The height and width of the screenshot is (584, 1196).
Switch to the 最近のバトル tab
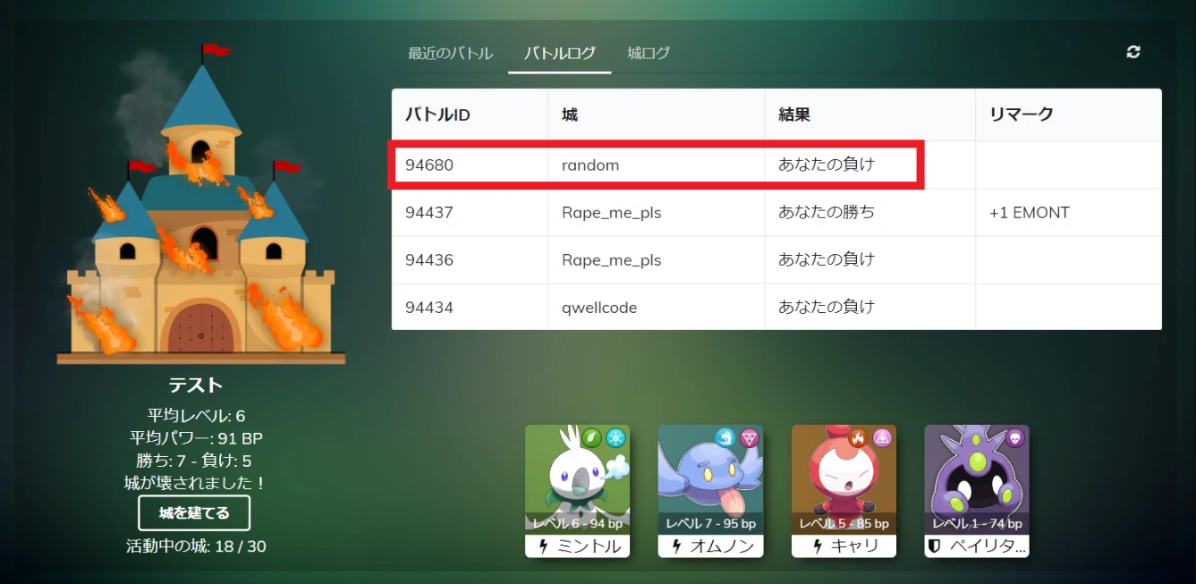450,54
